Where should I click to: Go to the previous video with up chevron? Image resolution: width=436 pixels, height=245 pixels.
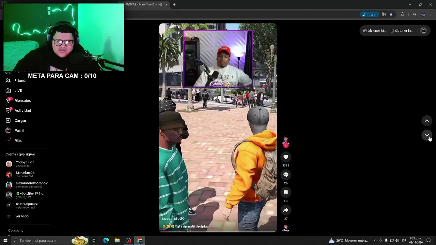point(427,120)
